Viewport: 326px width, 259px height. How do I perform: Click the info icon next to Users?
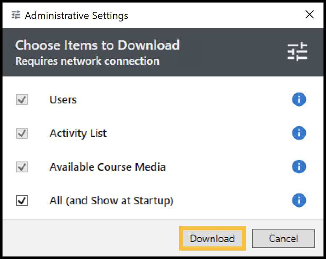[299, 100]
